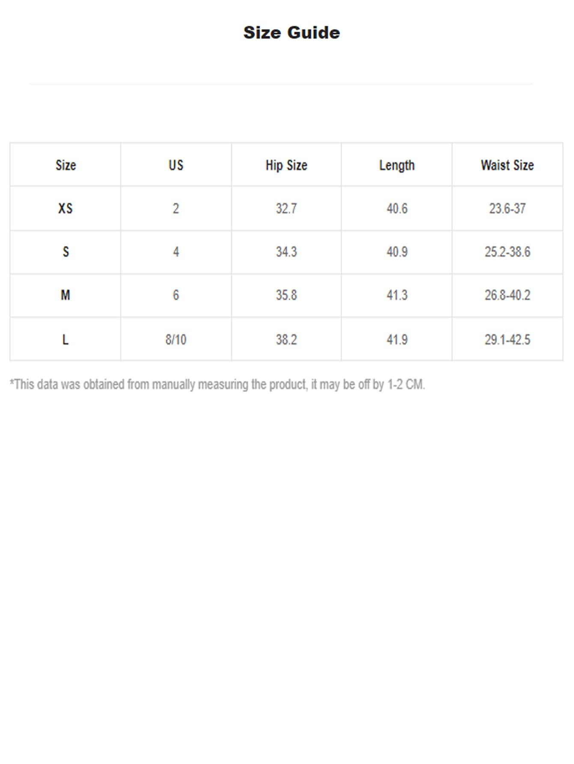
Task: Select the Hip Size column header
Action: pyautogui.click(x=286, y=165)
